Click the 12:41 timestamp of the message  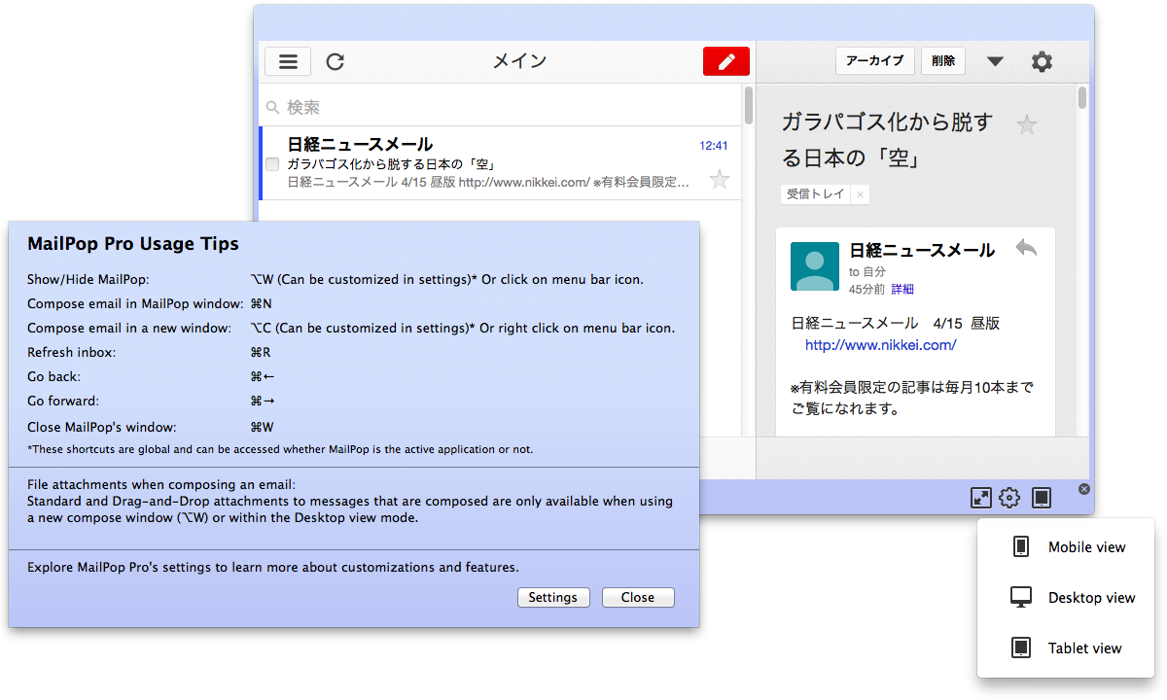pyautogui.click(x=714, y=146)
